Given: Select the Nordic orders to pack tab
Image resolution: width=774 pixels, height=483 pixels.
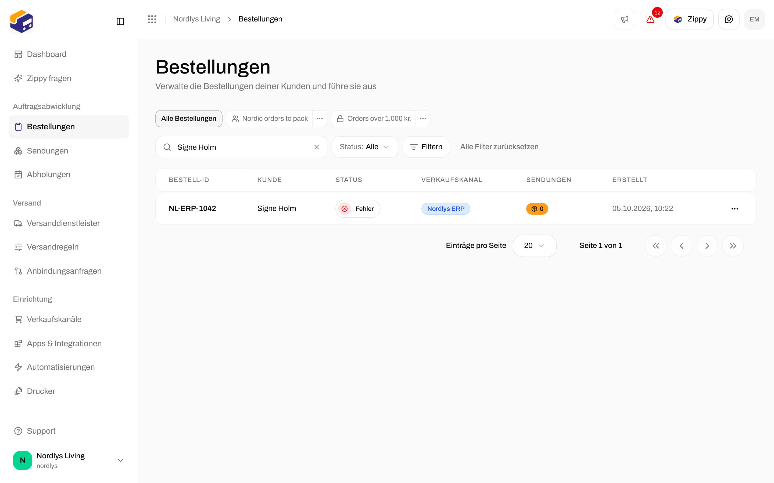Looking at the screenshot, I should click(x=269, y=119).
